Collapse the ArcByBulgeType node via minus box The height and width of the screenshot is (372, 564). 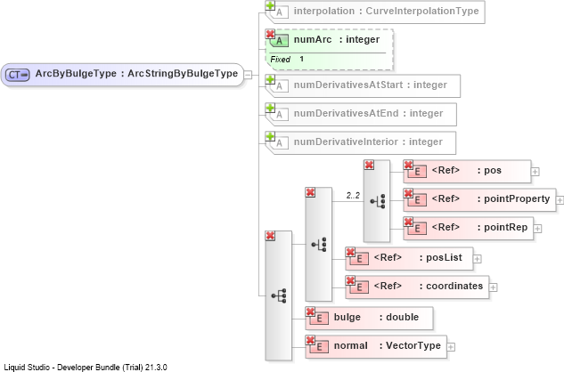tap(248, 75)
